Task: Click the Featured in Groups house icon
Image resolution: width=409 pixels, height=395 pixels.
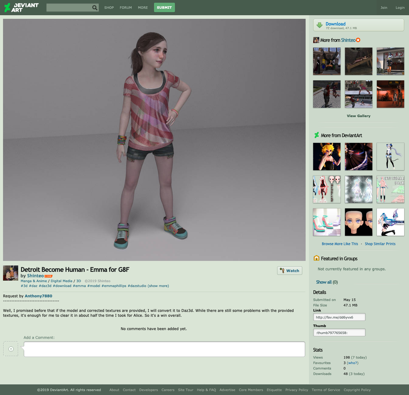Action: click(317, 258)
